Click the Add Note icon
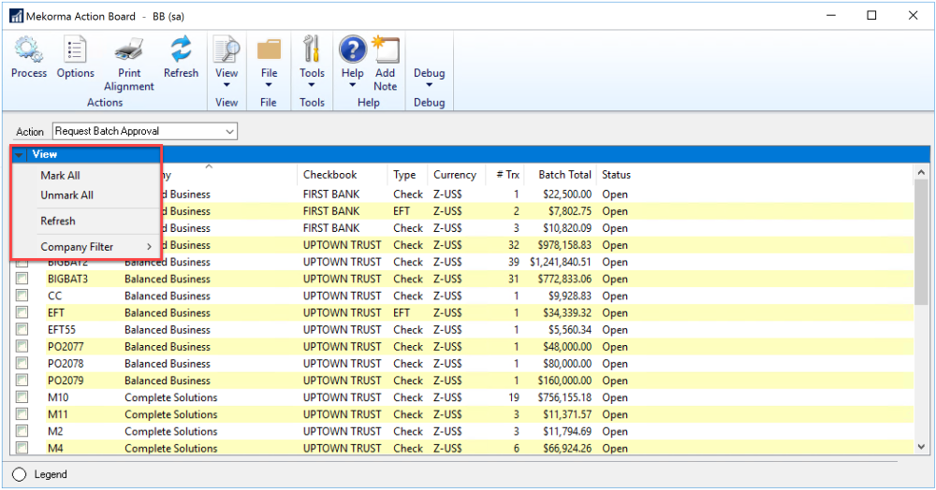This screenshot has height=490, width=936. pyautogui.click(x=386, y=50)
